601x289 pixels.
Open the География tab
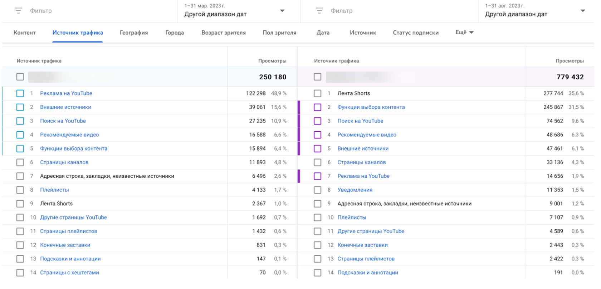pyautogui.click(x=134, y=33)
